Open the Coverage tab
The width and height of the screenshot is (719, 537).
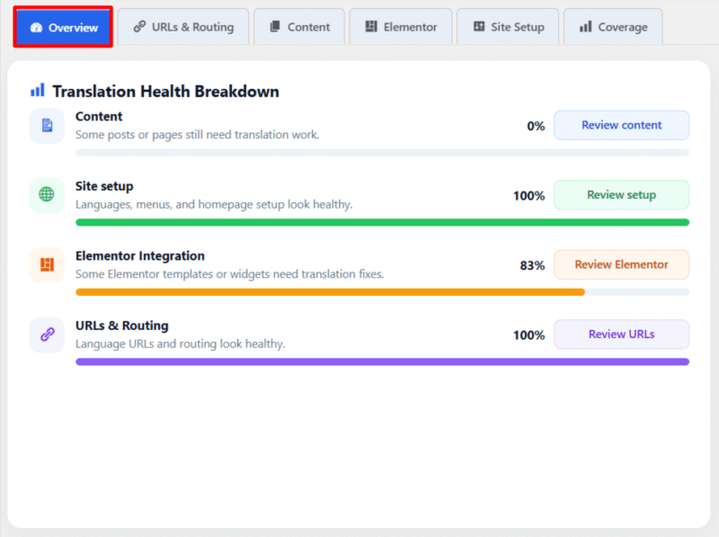coord(613,27)
